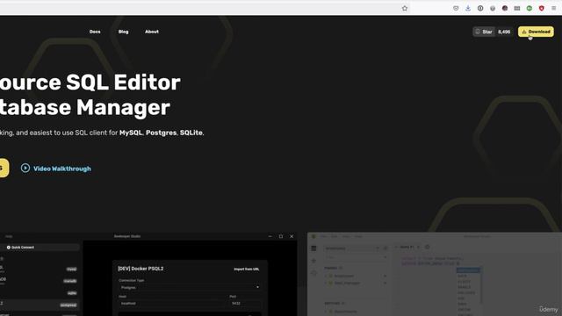Open the browser downloads arrow icon

468,8
